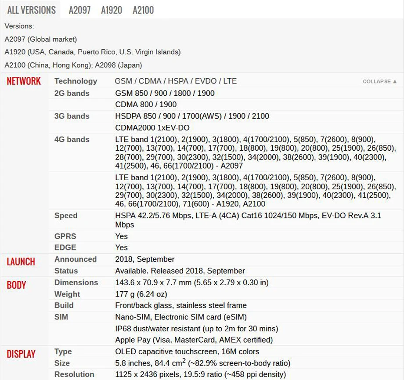Viewport: 404px width, 380px height.
Task: Open the NETWORK section heading
Action: (x=24, y=81)
